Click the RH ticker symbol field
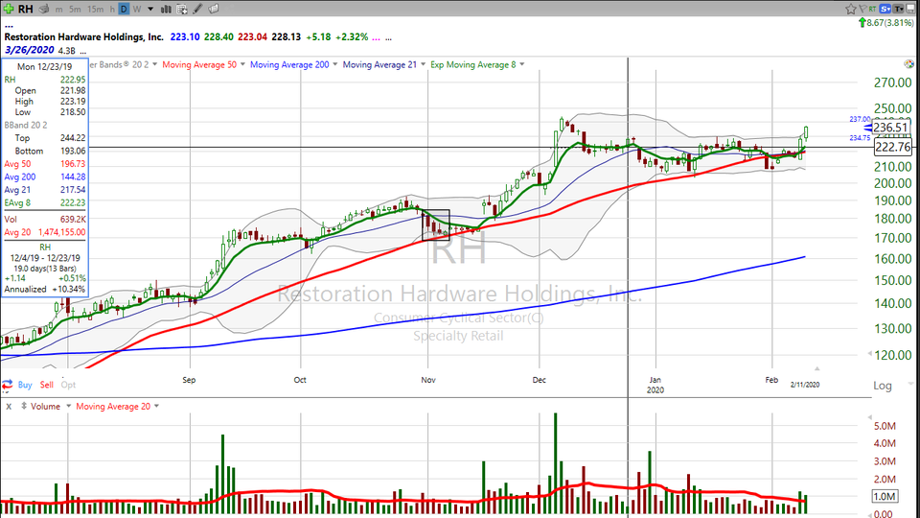The image size is (920, 518). (25, 9)
